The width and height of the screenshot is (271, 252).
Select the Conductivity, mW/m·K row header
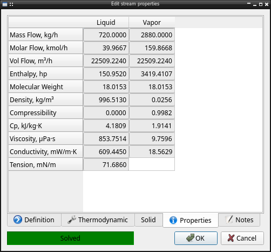46,151
